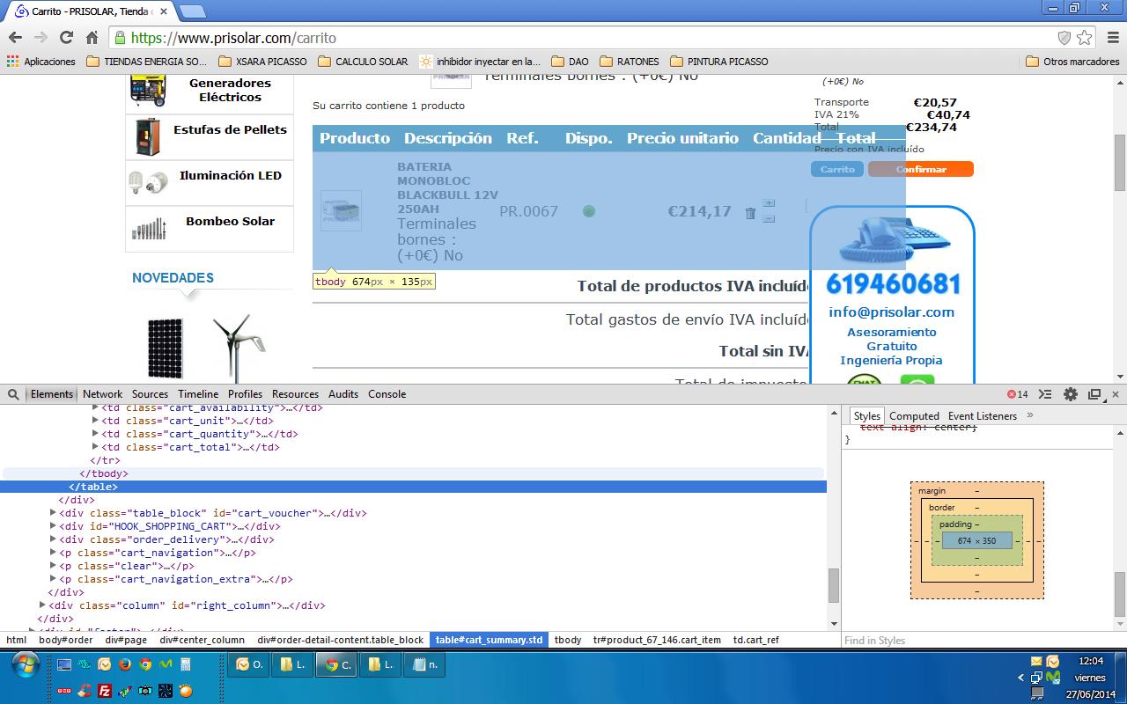Click the bookmark star in address bar
The width and height of the screenshot is (1127, 704).
pos(1084,38)
